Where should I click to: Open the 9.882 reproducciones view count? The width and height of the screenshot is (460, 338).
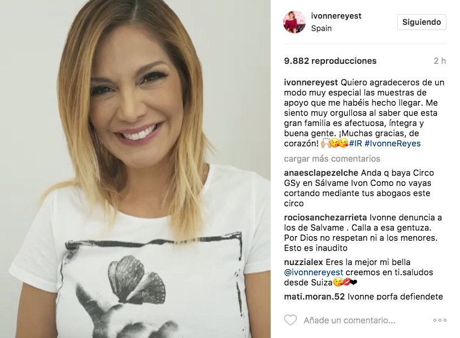point(330,60)
